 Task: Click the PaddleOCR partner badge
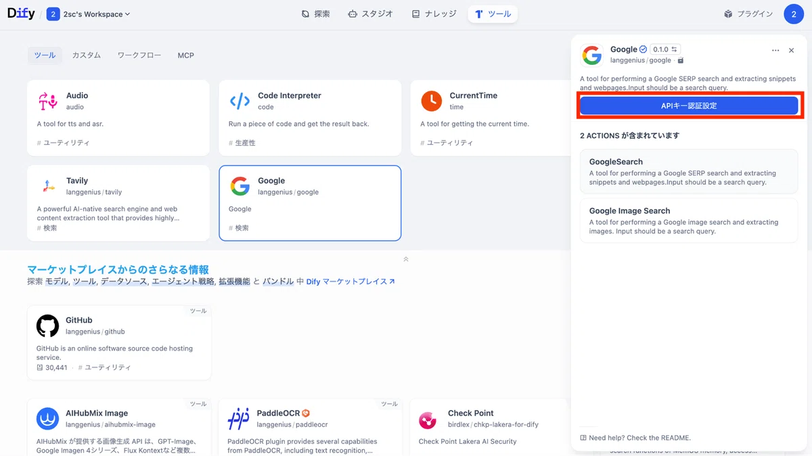[306, 413]
